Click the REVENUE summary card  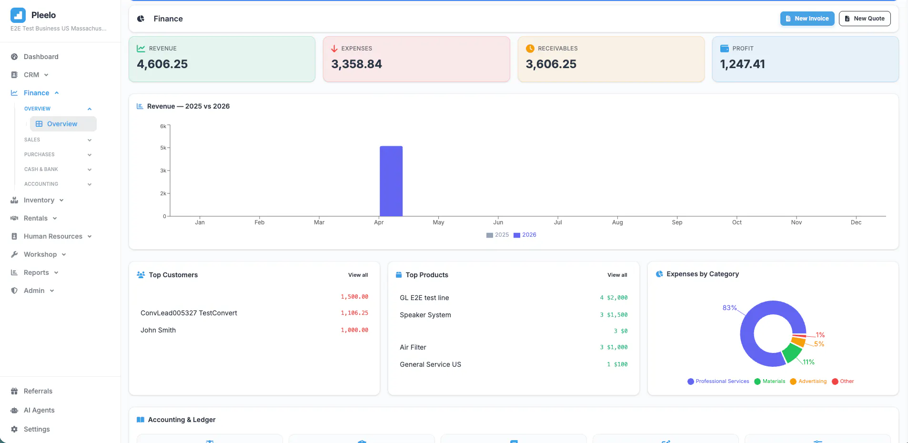click(x=222, y=59)
